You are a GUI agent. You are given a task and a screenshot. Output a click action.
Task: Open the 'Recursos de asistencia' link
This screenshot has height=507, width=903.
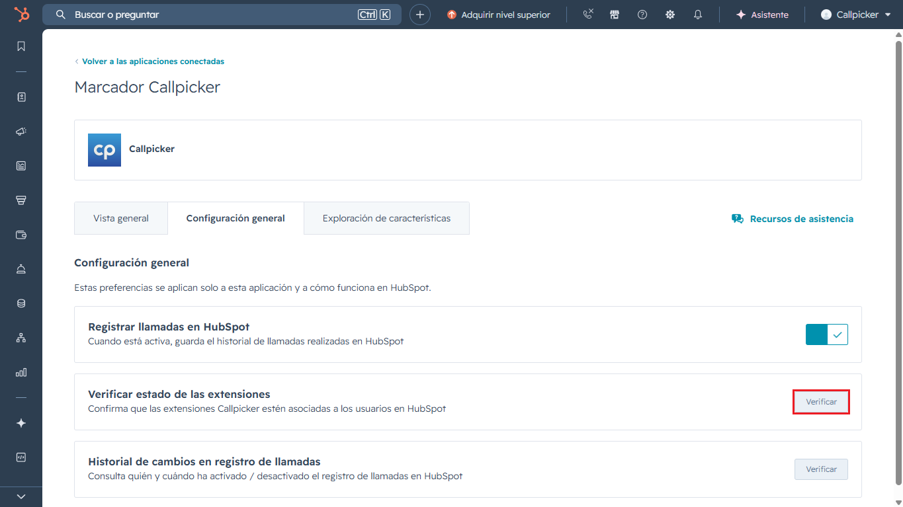point(793,219)
